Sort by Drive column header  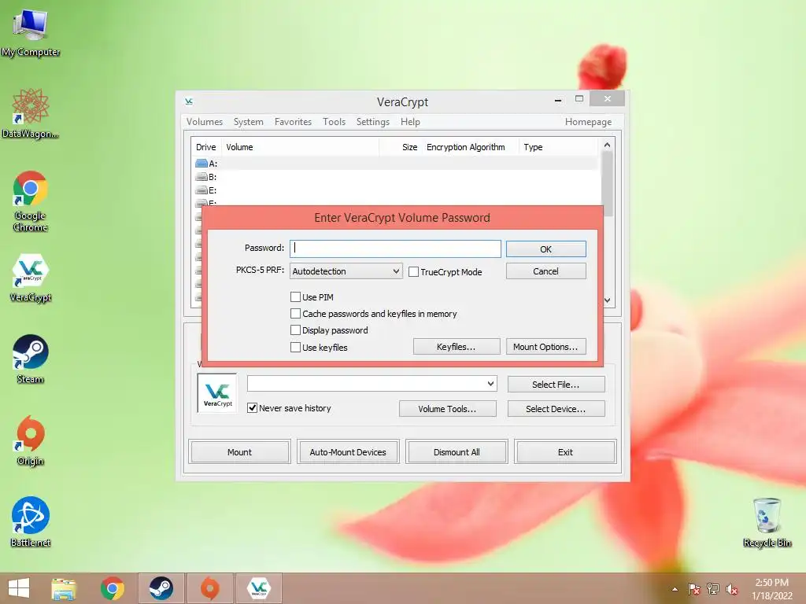click(x=206, y=147)
